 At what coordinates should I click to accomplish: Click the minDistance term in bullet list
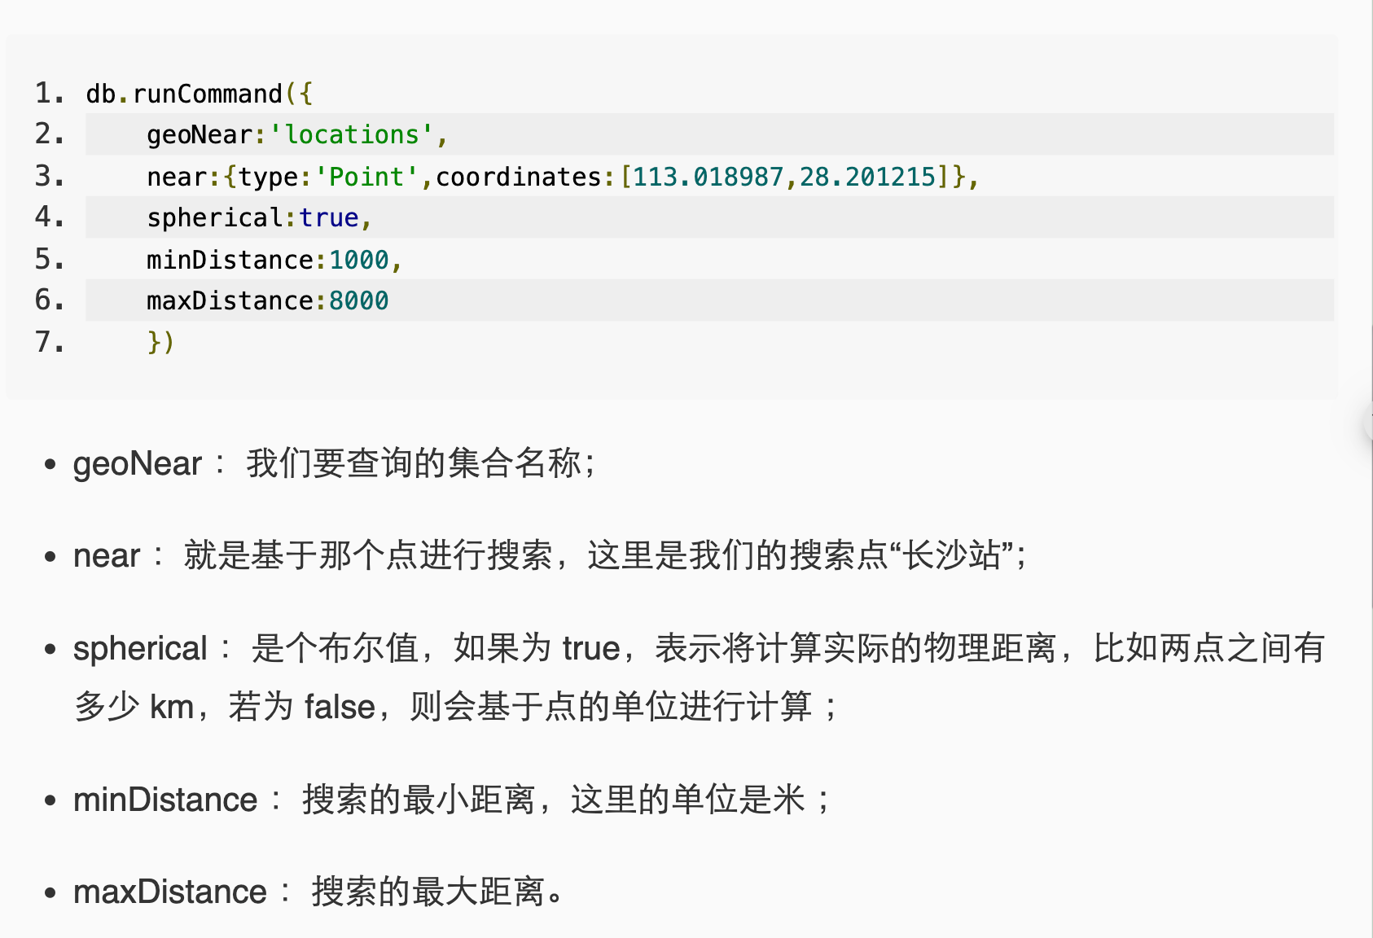pos(165,800)
